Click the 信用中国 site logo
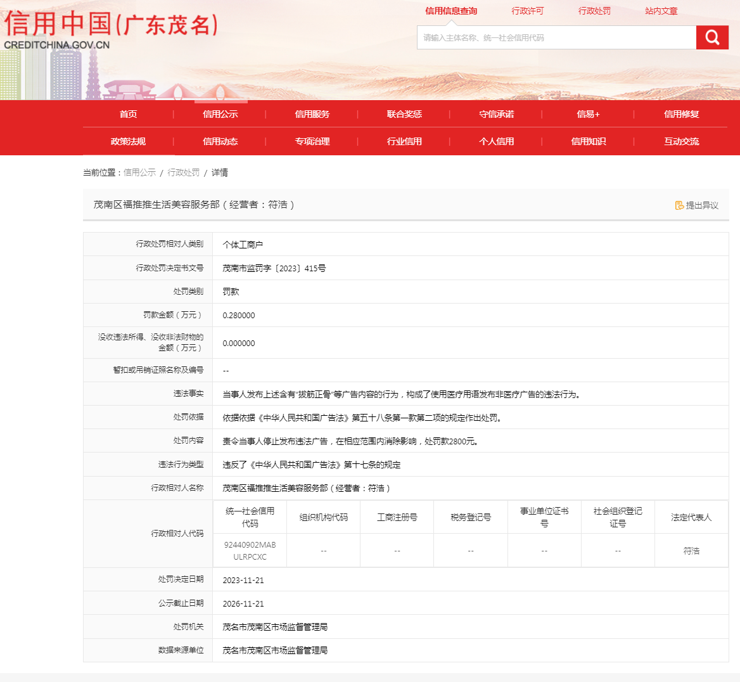 pos(111,30)
